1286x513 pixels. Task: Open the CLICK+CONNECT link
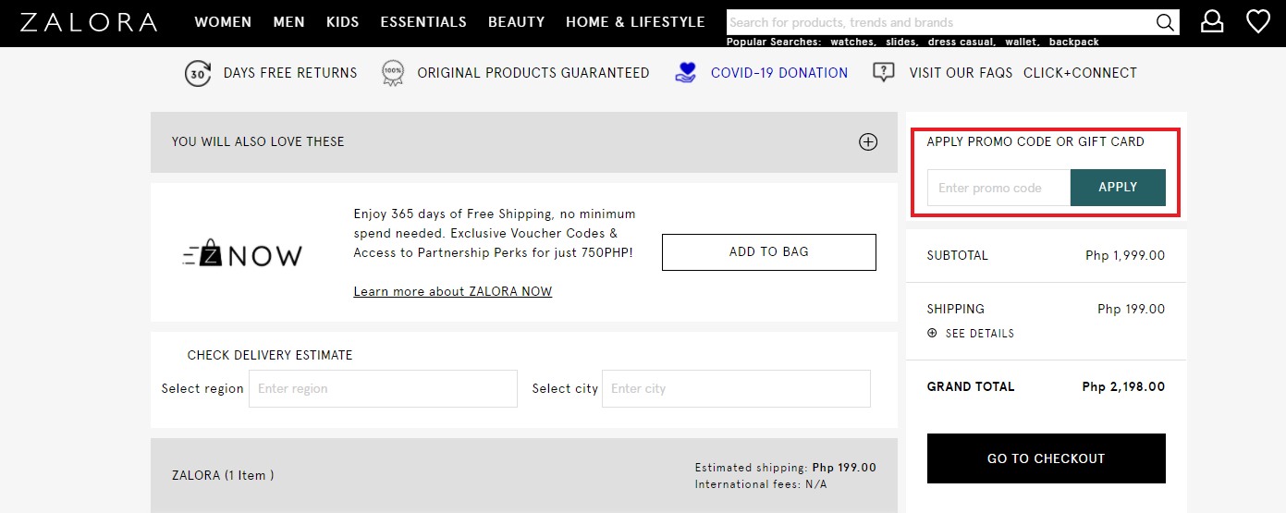[1080, 73]
